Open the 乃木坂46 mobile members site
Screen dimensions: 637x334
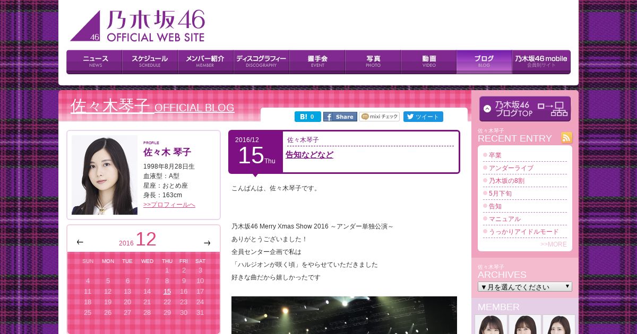tap(541, 62)
